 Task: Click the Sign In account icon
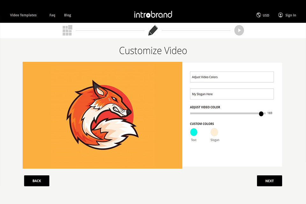pyautogui.click(x=280, y=15)
